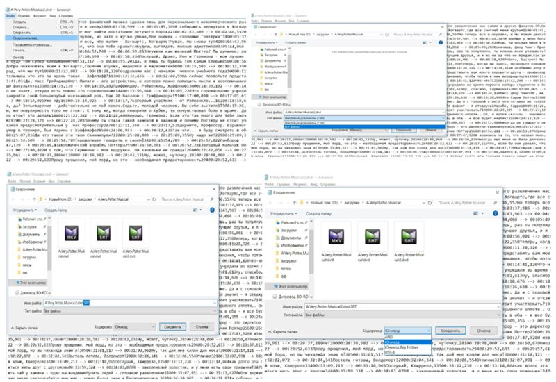556x382 pixels.
Task: Select Этот компьютер in dialog with file type list open
Action: coord(272,97)
